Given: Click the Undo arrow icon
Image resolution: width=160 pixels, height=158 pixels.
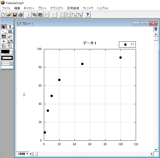Looking at the screenshot, I should pos(54,15).
